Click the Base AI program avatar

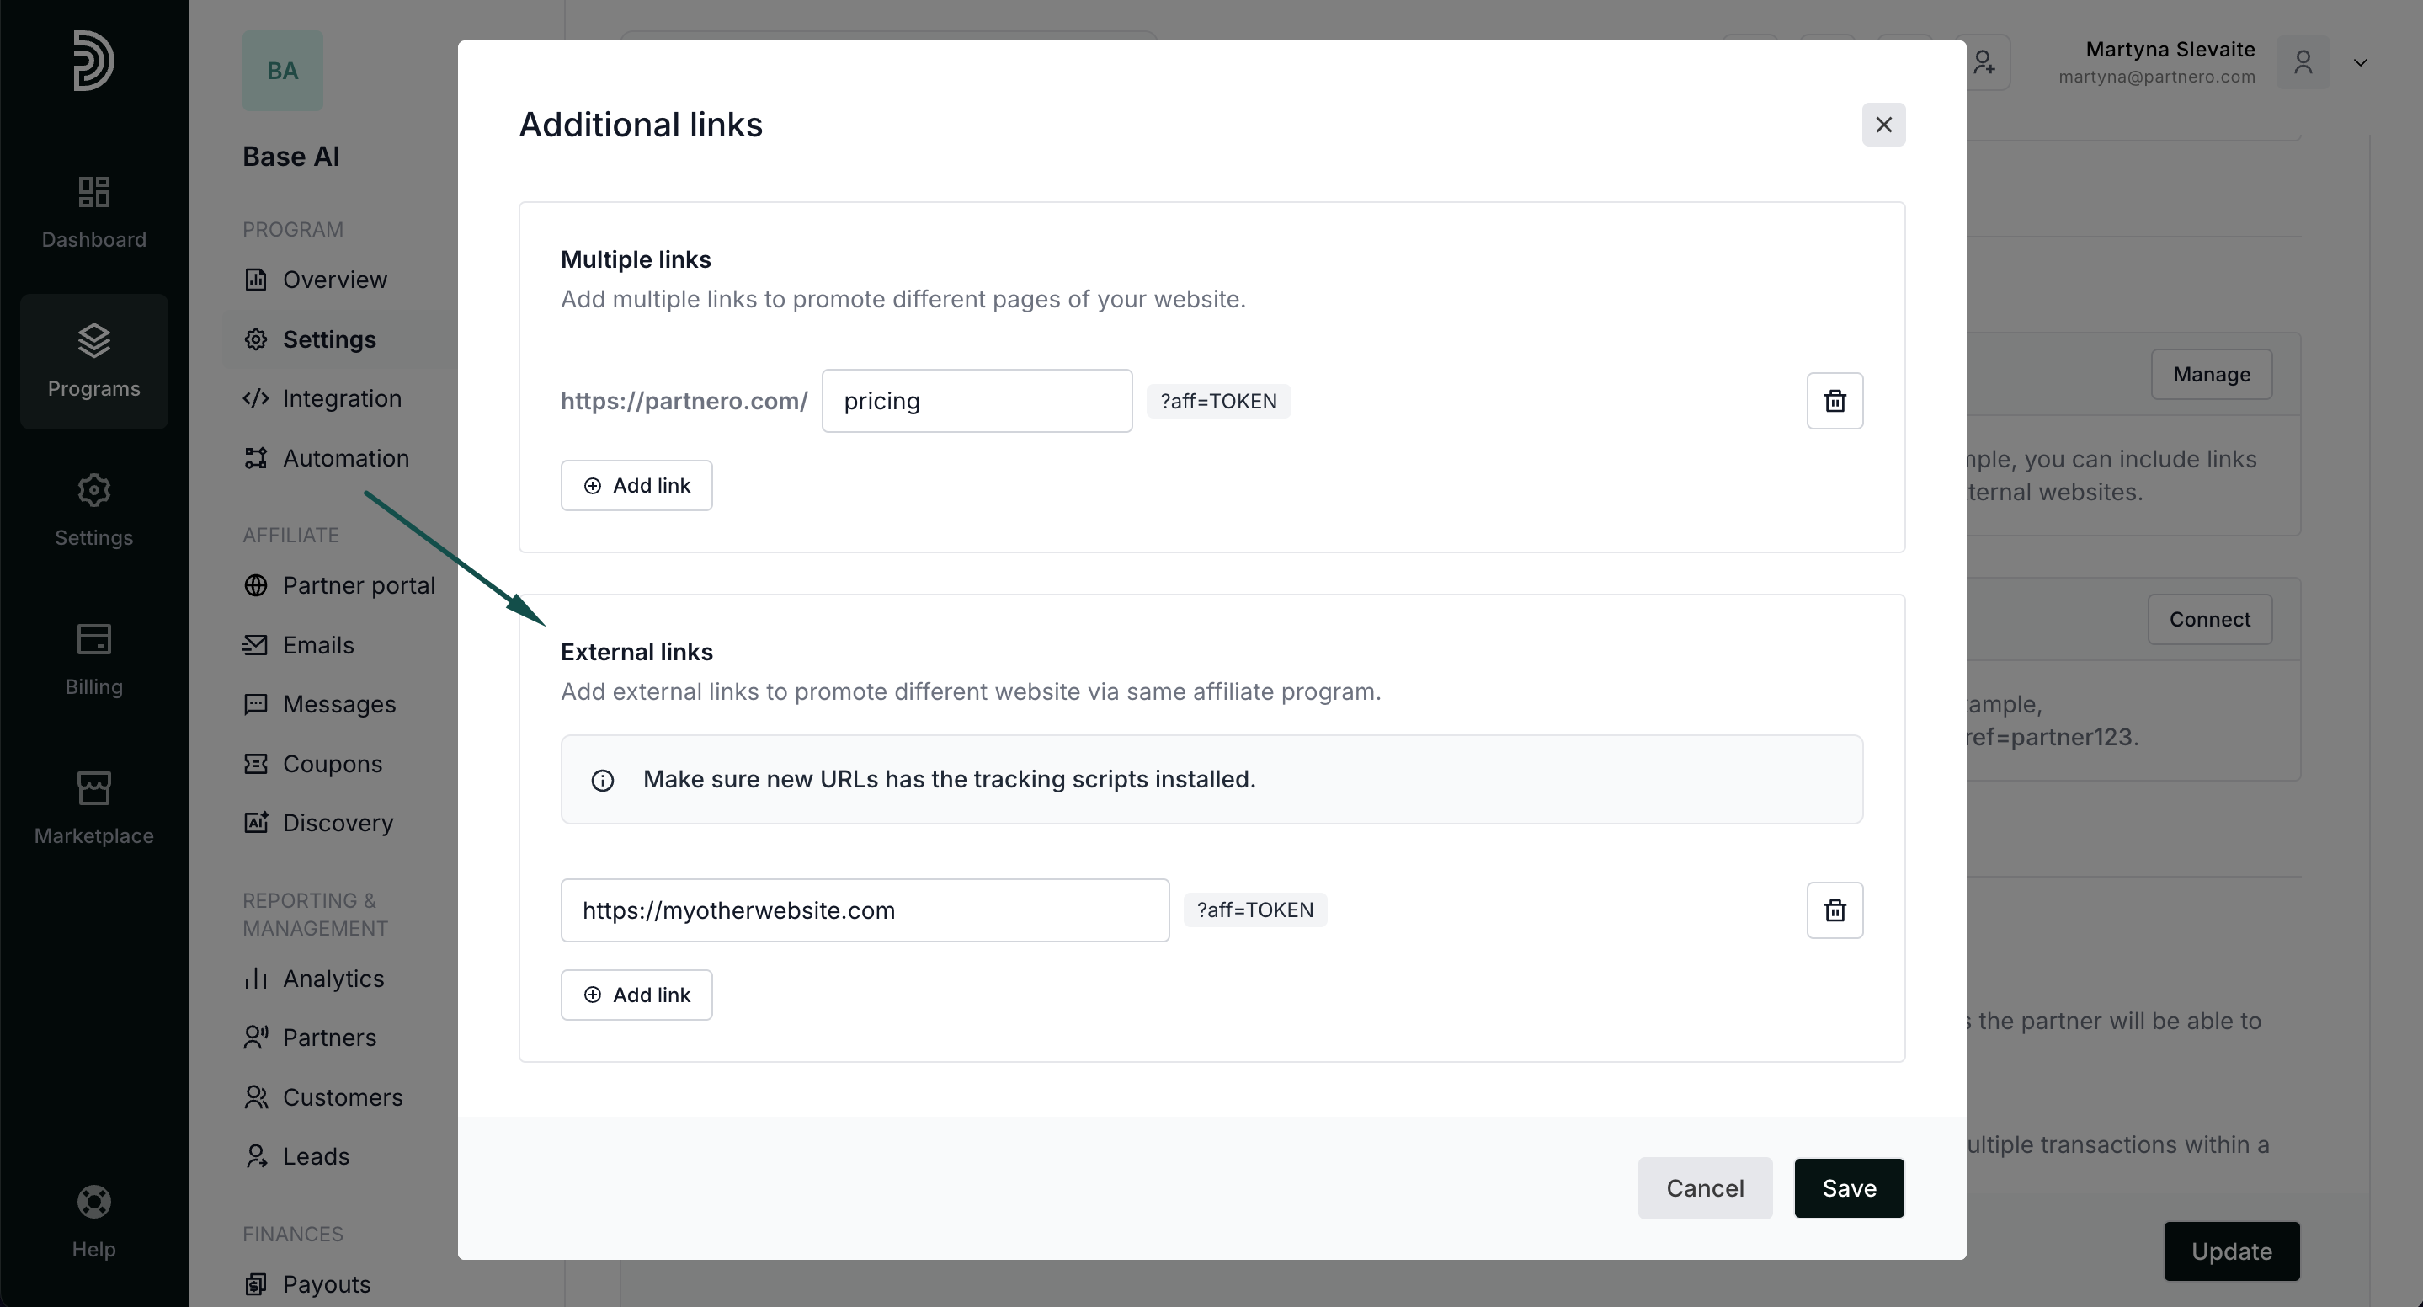pos(282,71)
